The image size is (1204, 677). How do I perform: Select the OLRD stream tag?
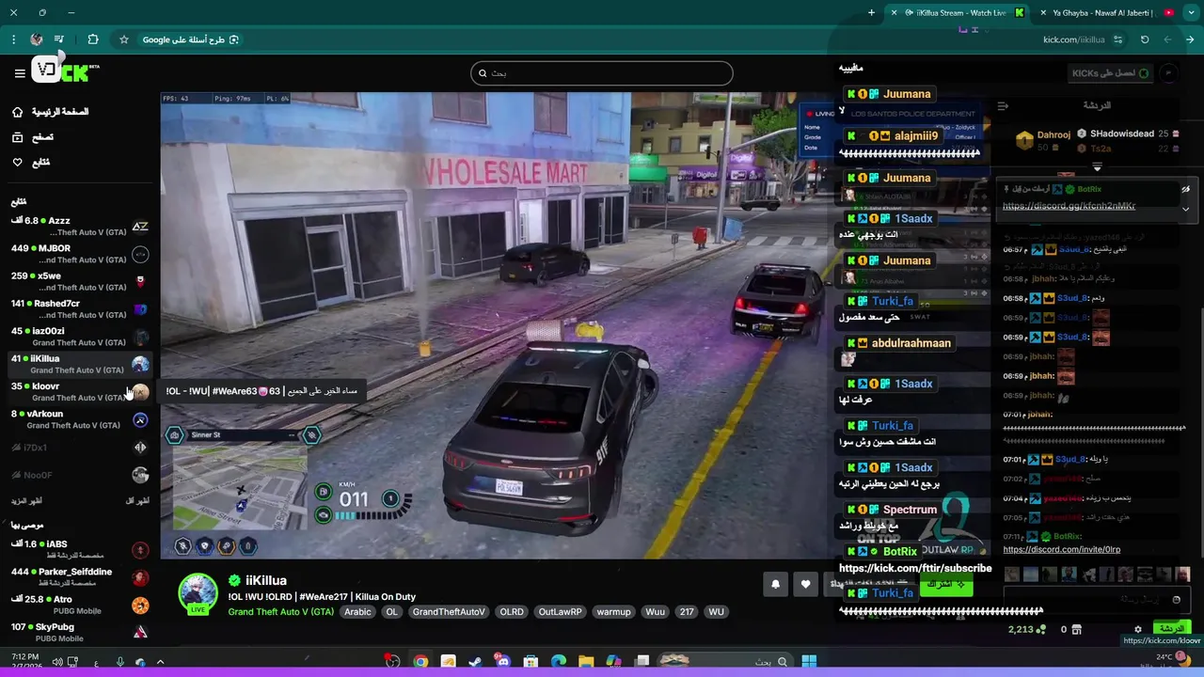[x=512, y=612]
